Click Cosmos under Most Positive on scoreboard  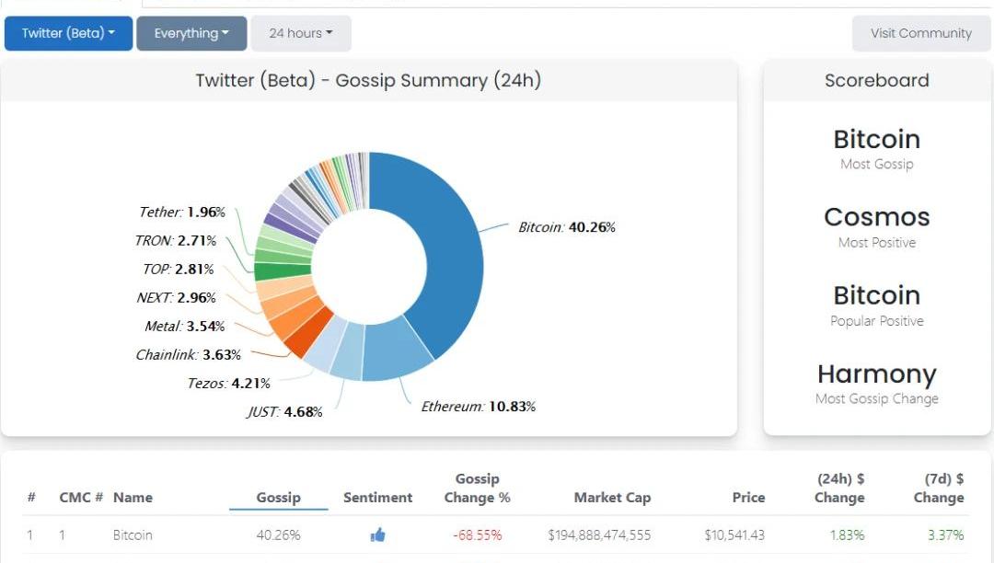(x=876, y=217)
